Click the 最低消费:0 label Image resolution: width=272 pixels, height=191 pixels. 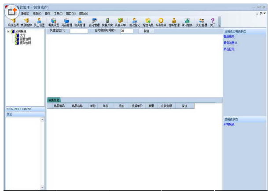pos(230,43)
